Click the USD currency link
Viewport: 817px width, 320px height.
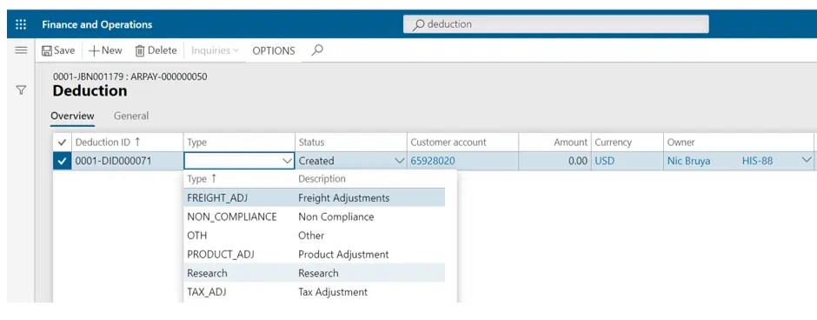click(604, 161)
